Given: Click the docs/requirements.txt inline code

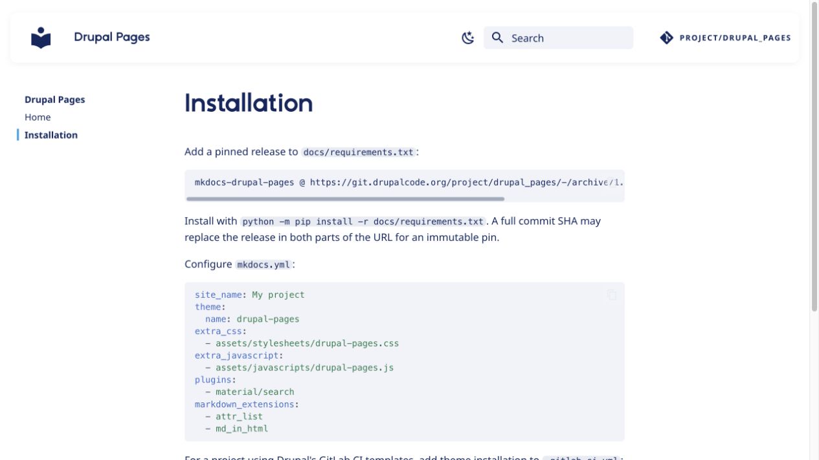Looking at the screenshot, I should 358,152.
